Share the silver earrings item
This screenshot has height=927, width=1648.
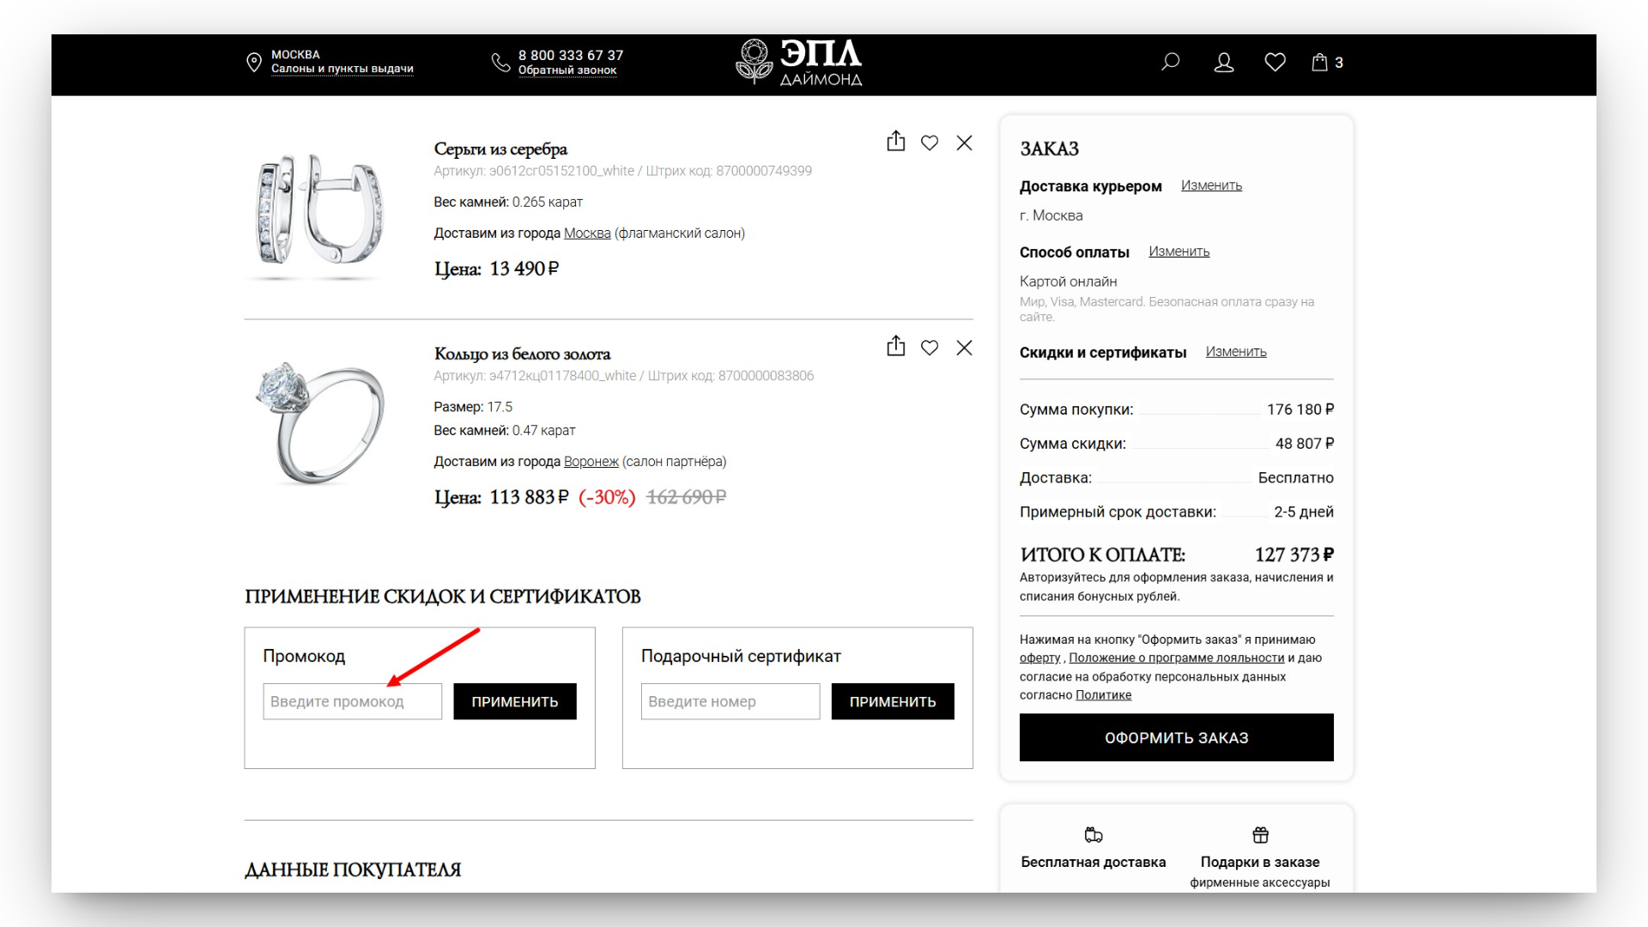click(895, 142)
